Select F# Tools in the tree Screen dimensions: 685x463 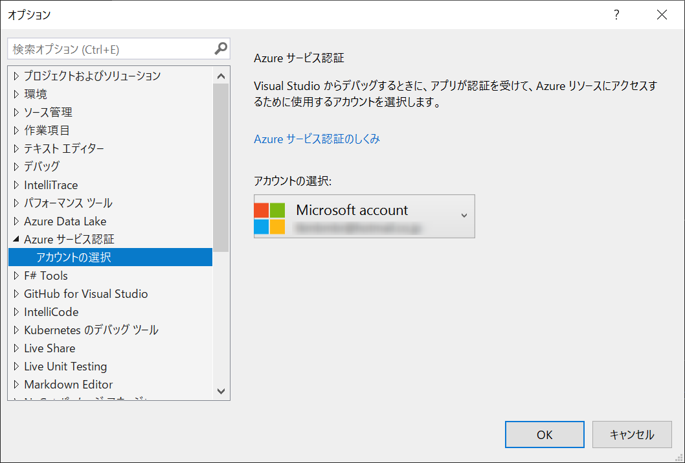click(x=46, y=276)
